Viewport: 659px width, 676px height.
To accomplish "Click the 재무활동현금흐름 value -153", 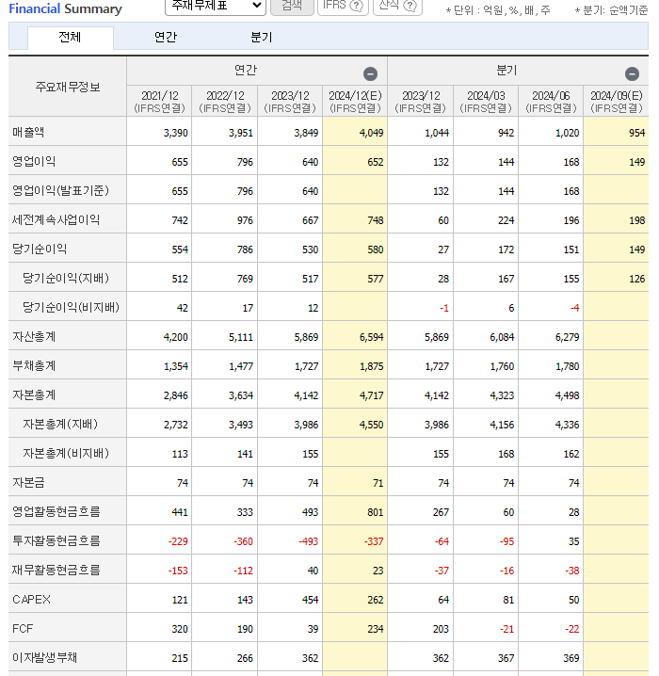I will (178, 571).
